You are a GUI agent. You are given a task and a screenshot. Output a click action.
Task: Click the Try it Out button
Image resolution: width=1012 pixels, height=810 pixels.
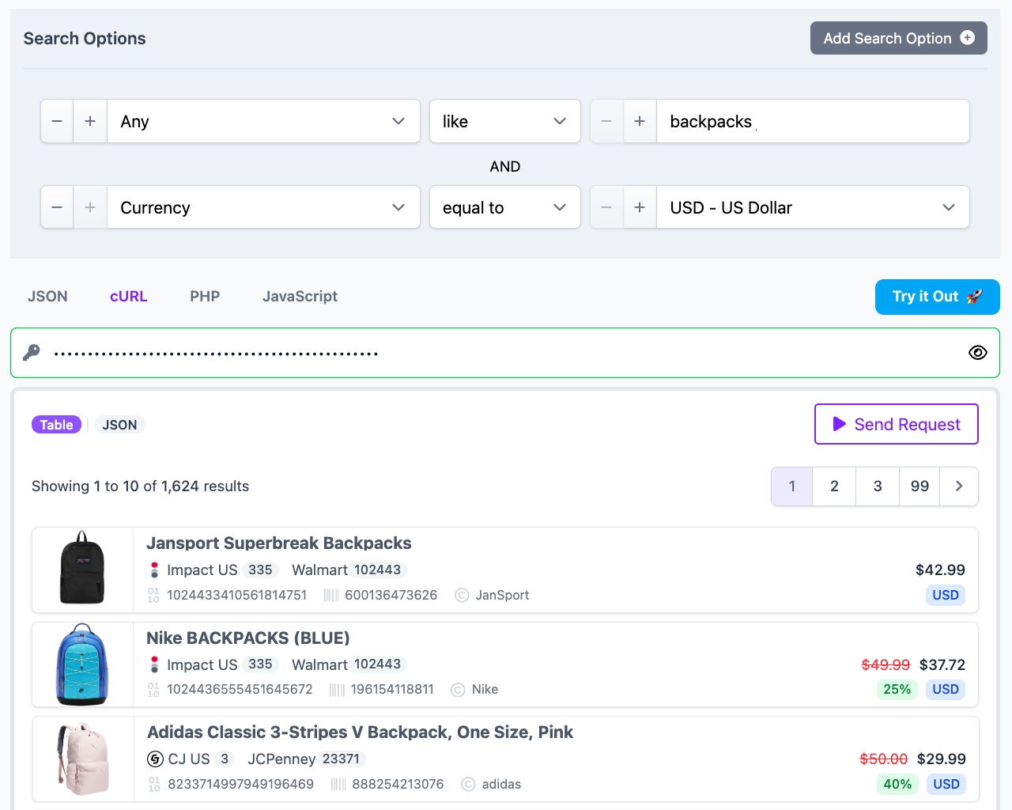click(938, 297)
